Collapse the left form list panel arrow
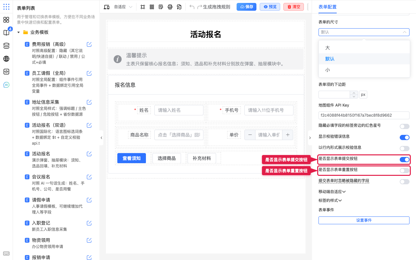416x260 pixels. pos(101,138)
